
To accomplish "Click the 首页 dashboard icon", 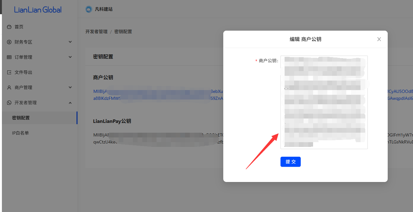I will click(x=9, y=27).
